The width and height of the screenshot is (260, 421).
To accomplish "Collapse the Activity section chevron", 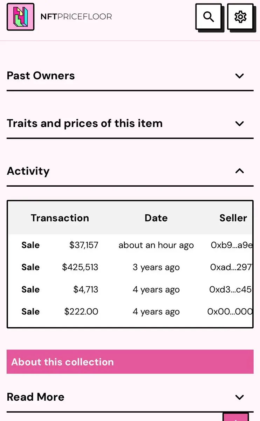I will coord(240,171).
